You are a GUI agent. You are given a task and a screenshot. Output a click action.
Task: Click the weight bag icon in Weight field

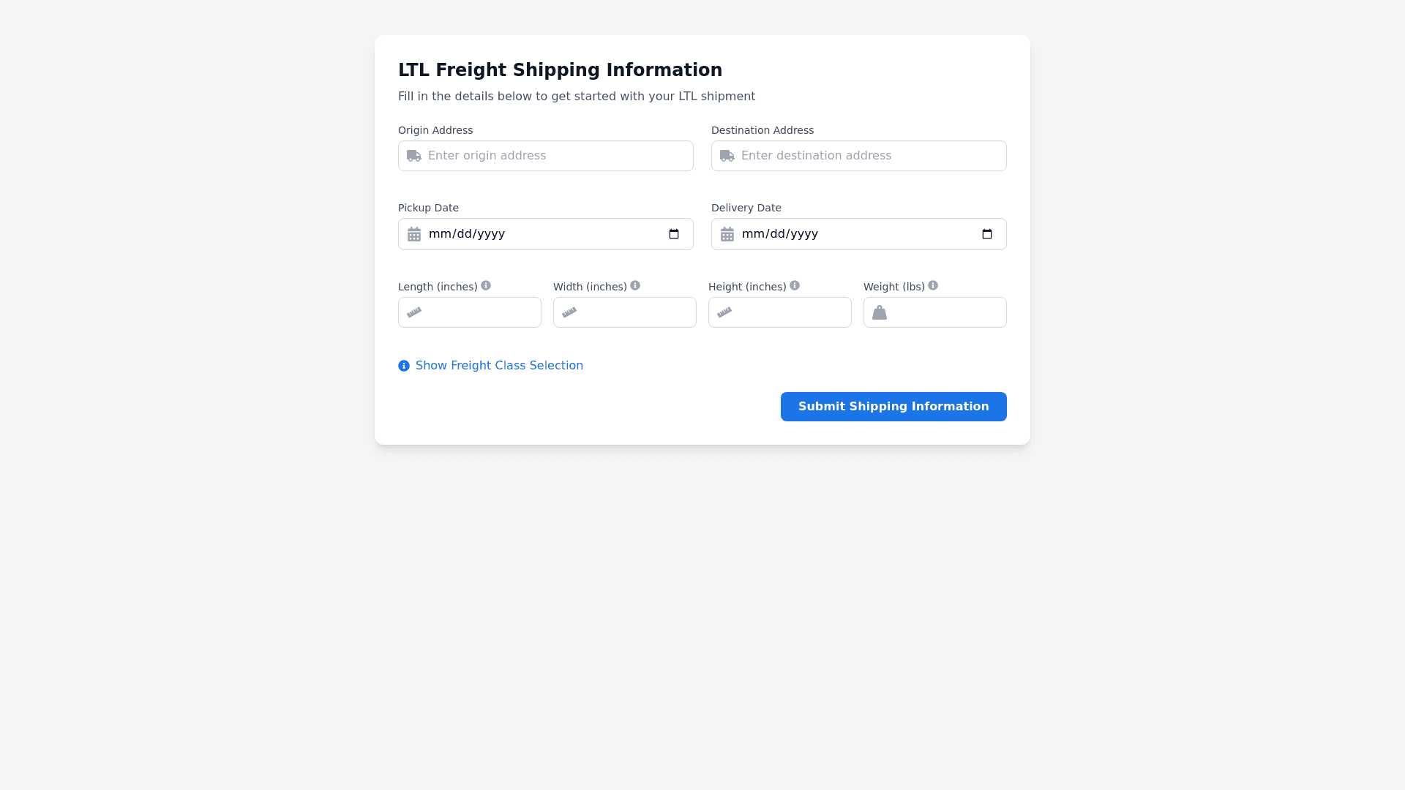tap(880, 312)
